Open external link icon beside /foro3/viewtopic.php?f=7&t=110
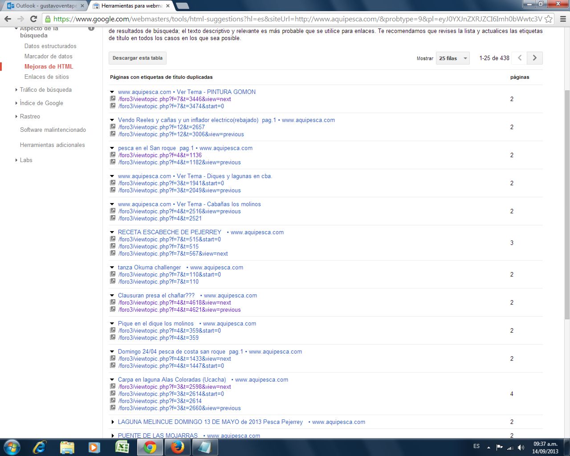The width and height of the screenshot is (570, 456). click(113, 281)
